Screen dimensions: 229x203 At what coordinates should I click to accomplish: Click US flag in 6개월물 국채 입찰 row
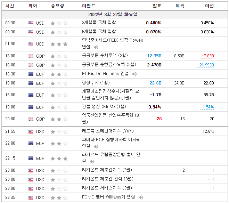point(31,32)
